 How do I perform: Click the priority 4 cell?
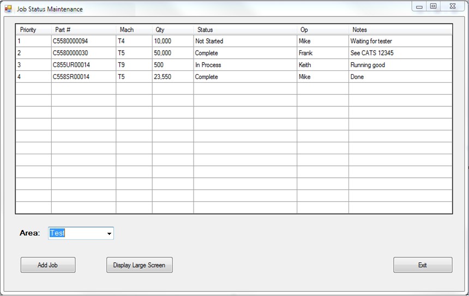33,77
